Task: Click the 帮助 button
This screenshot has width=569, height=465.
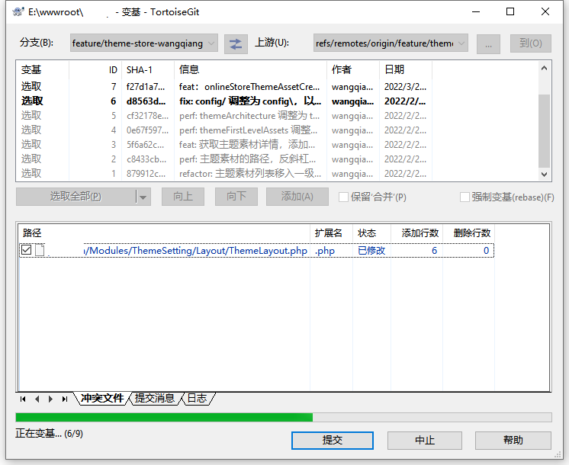Action: (513, 441)
